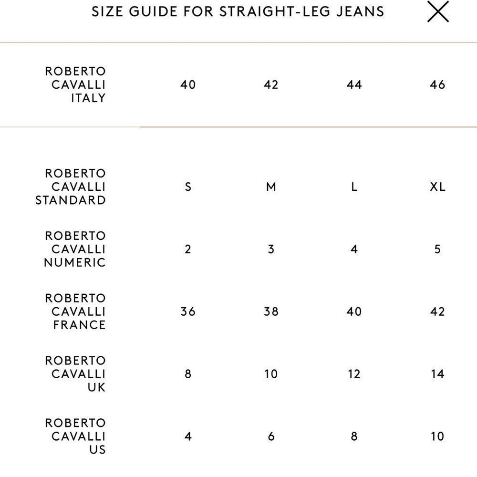Select standard size M

271,187
